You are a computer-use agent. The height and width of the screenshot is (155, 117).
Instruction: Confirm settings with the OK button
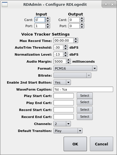[x=75, y=144]
